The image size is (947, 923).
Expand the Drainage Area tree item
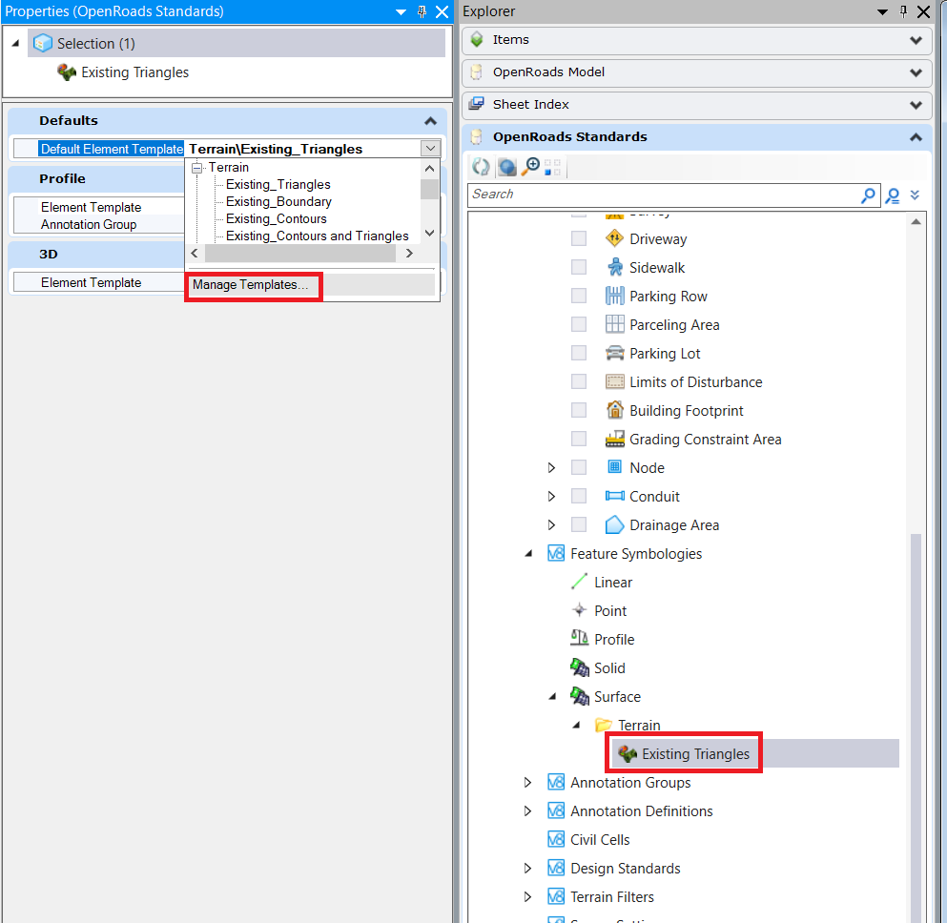tap(551, 524)
